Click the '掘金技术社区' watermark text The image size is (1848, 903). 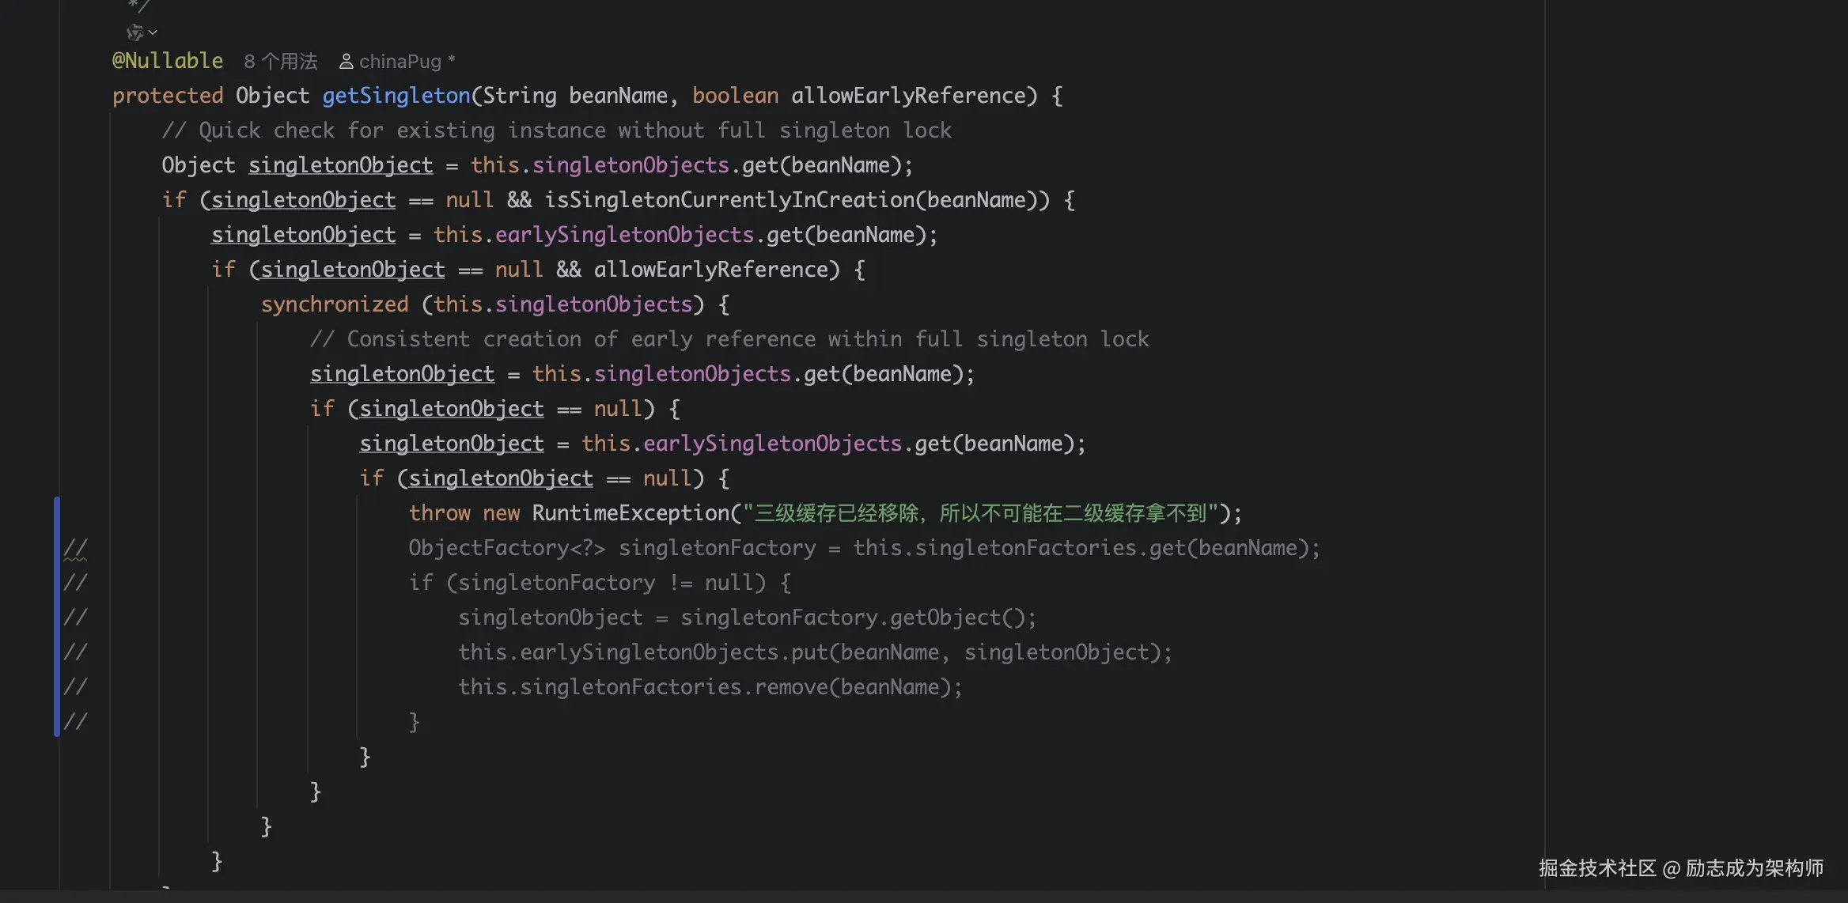pyautogui.click(x=1596, y=868)
